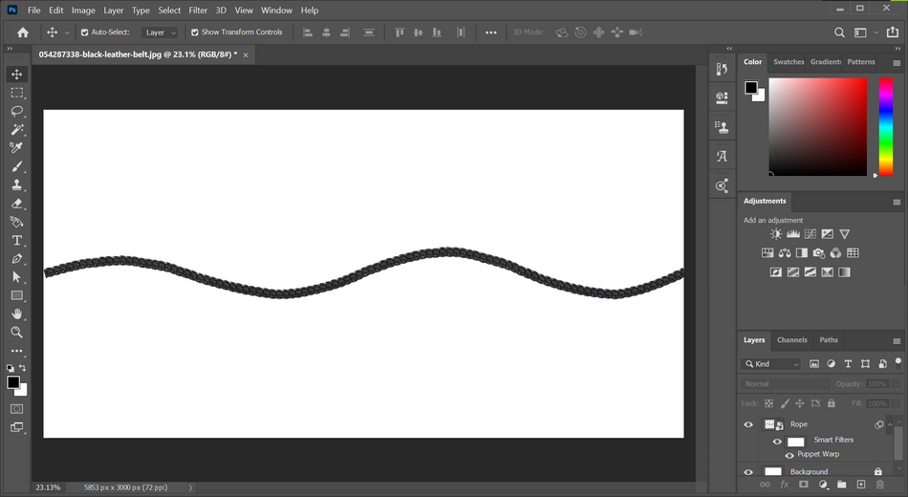Select the Path Selection tool

coord(17,277)
